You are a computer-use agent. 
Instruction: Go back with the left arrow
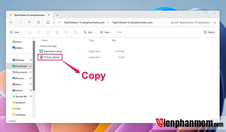coord(11,22)
